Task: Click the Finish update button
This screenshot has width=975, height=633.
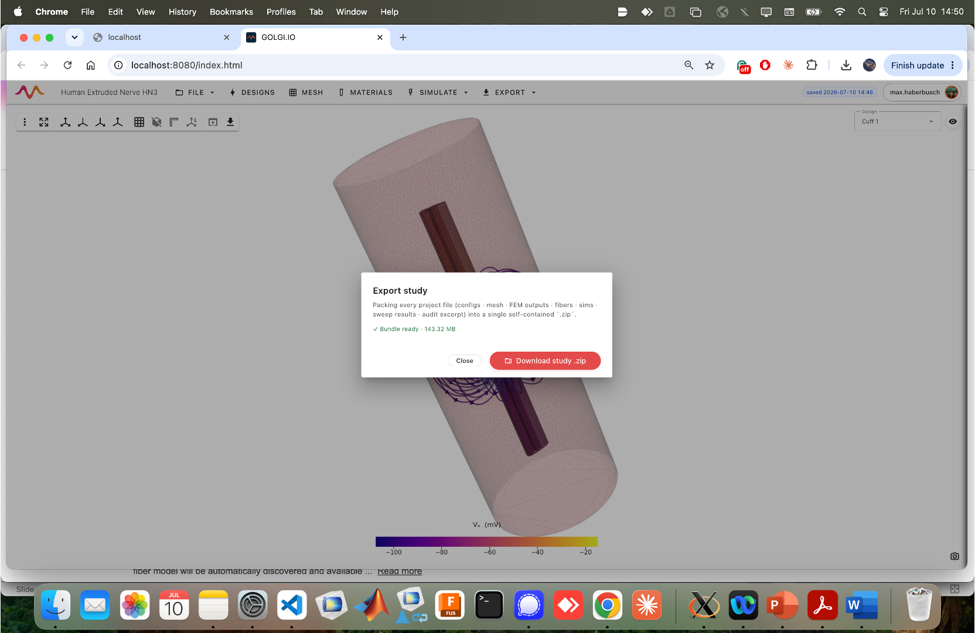Action: (x=923, y=65)
